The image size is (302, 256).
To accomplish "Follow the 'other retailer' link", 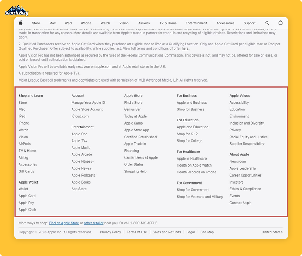I will (x=94, y=223).
